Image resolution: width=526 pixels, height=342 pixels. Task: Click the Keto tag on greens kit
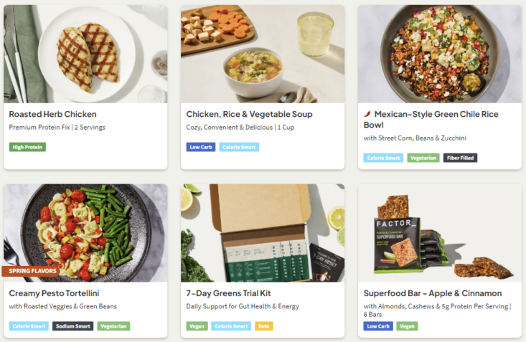(x=264, y=326)
